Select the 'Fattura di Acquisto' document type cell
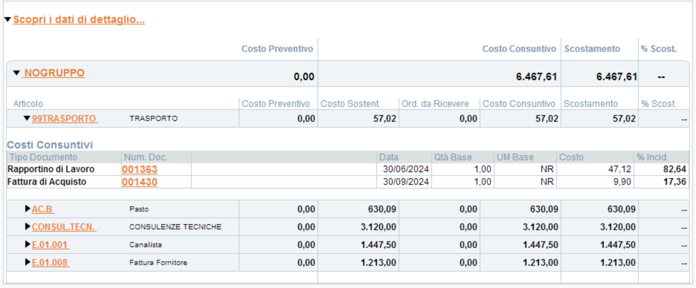 [x=47, y=181]
